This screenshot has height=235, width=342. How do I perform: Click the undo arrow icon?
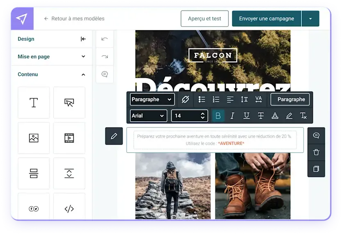tap(104, 39)
